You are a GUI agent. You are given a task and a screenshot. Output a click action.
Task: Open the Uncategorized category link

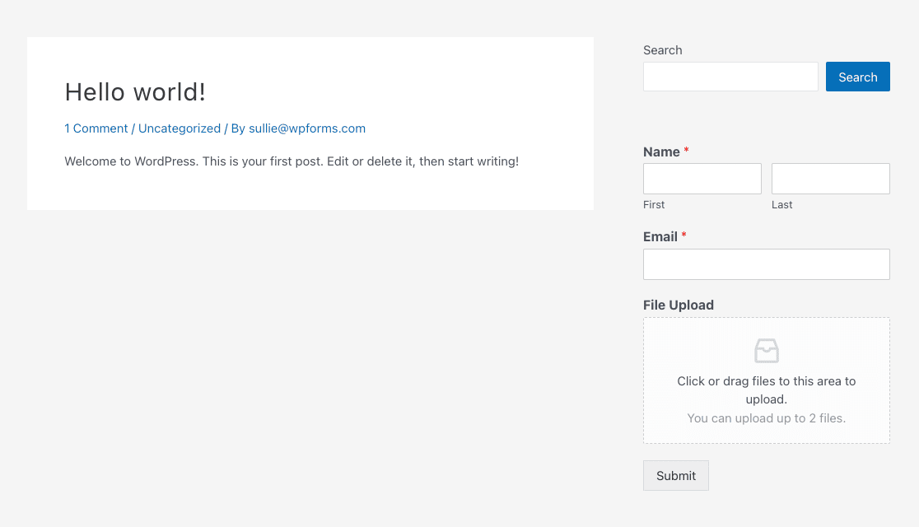[180, 128]
